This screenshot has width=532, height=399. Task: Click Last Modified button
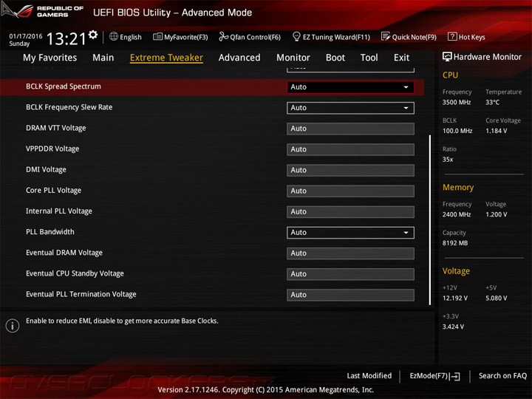[369, 376]
